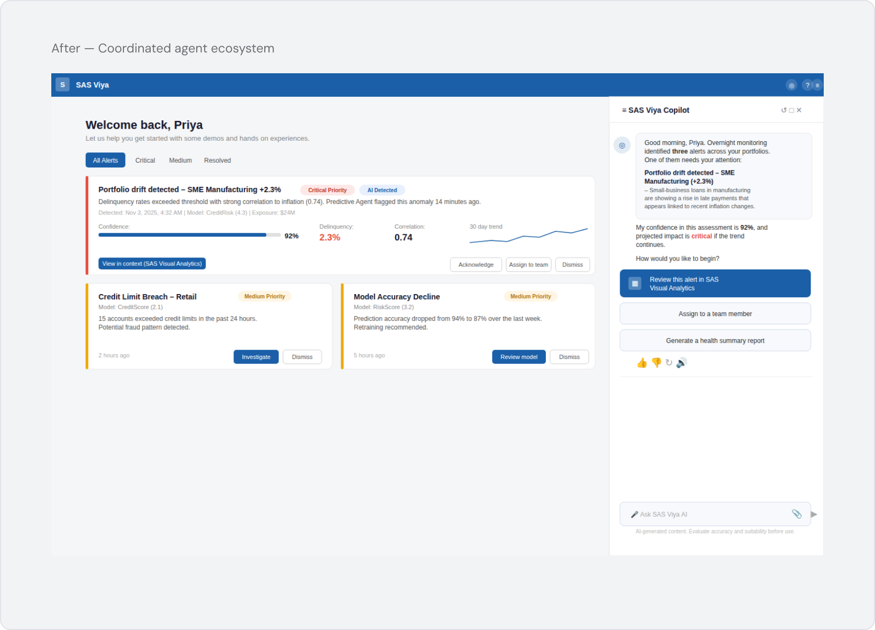875x630 pixels.
Task: Investigate the Credit Limit Breach alert
Action: (256, 357)
